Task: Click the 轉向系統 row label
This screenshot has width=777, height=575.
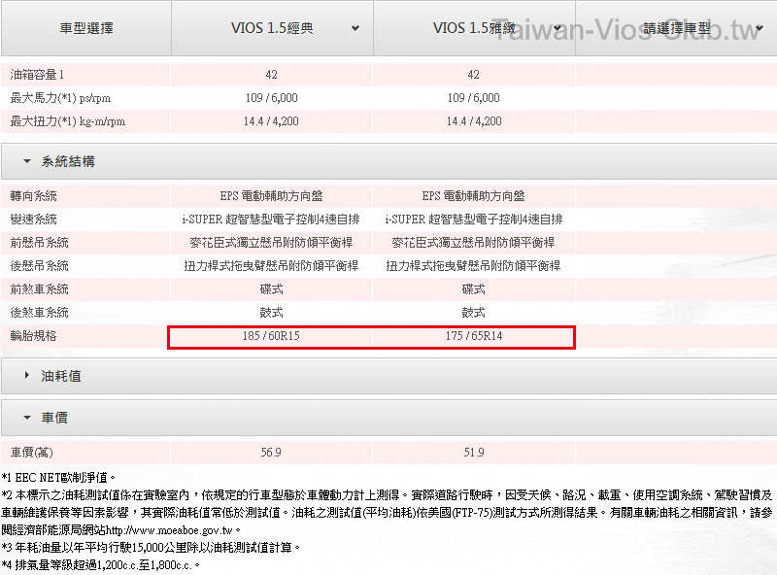Action: 33,196
